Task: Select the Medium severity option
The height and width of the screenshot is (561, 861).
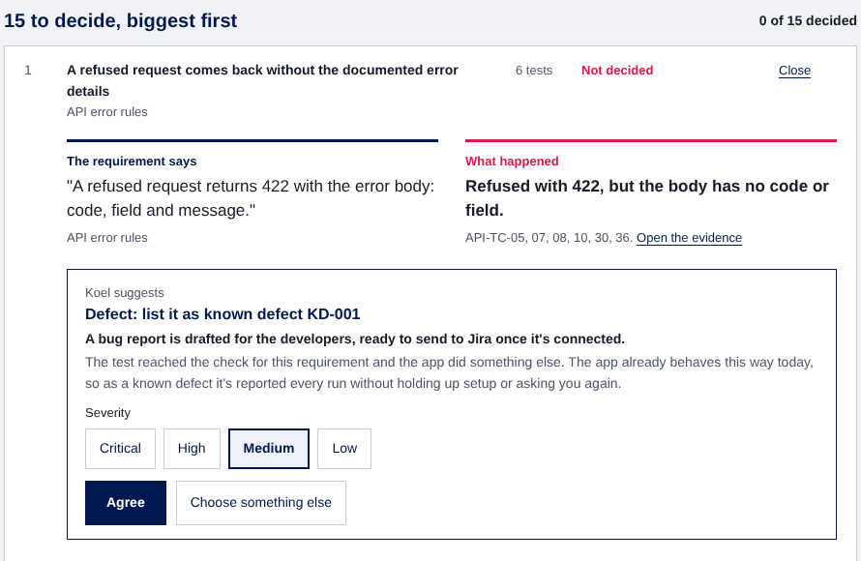Action: [269, 449]
